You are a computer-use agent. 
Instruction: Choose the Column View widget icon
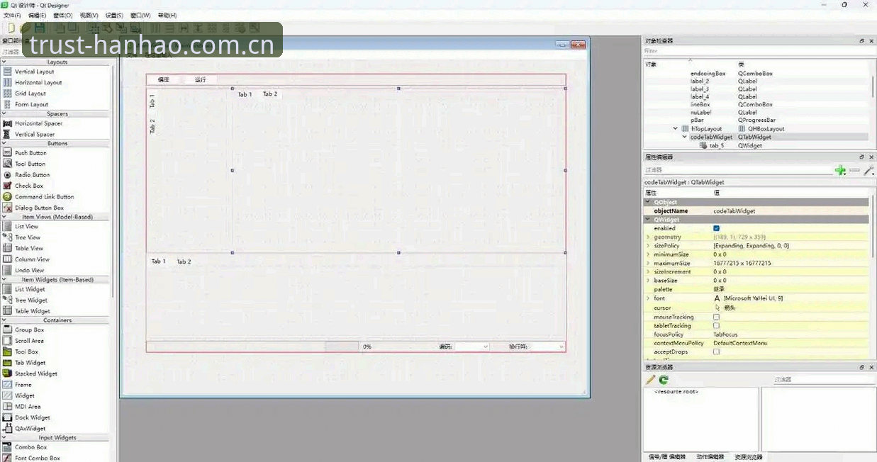point(8,259)
